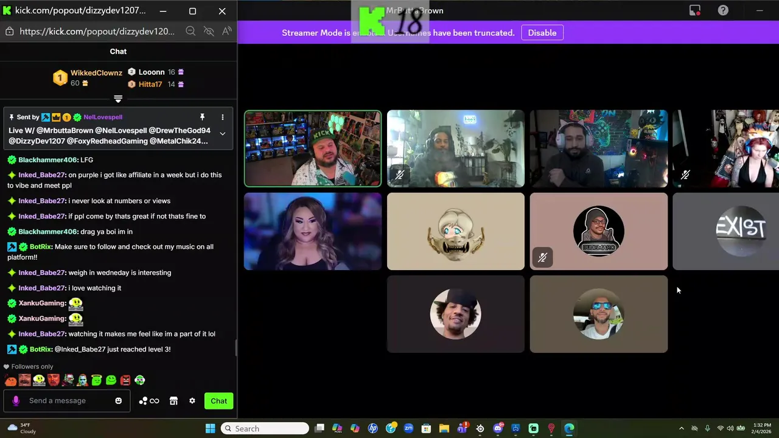Disable Streamer Mode
This screenshot has width=779, height=438.
tap(542, 33)
